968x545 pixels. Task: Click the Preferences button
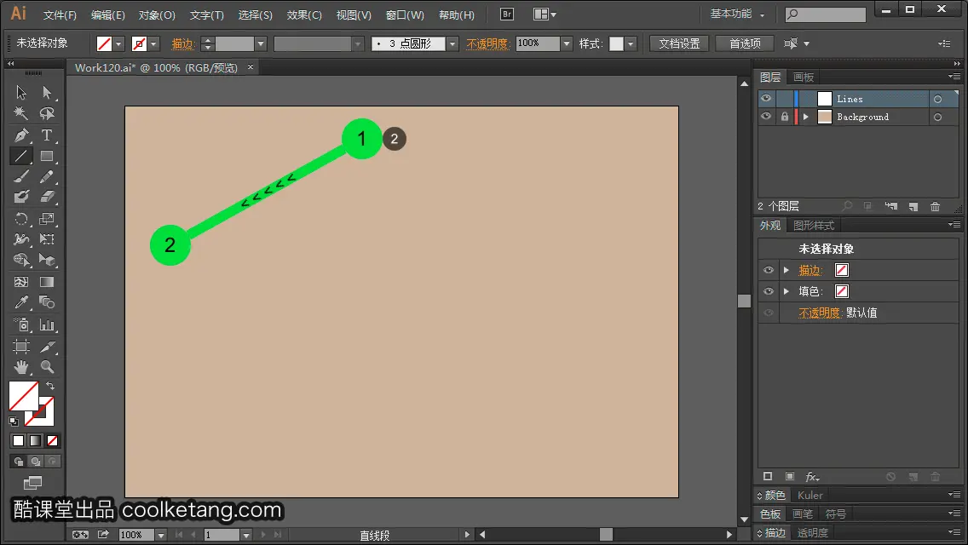click(x=745, y=43)
